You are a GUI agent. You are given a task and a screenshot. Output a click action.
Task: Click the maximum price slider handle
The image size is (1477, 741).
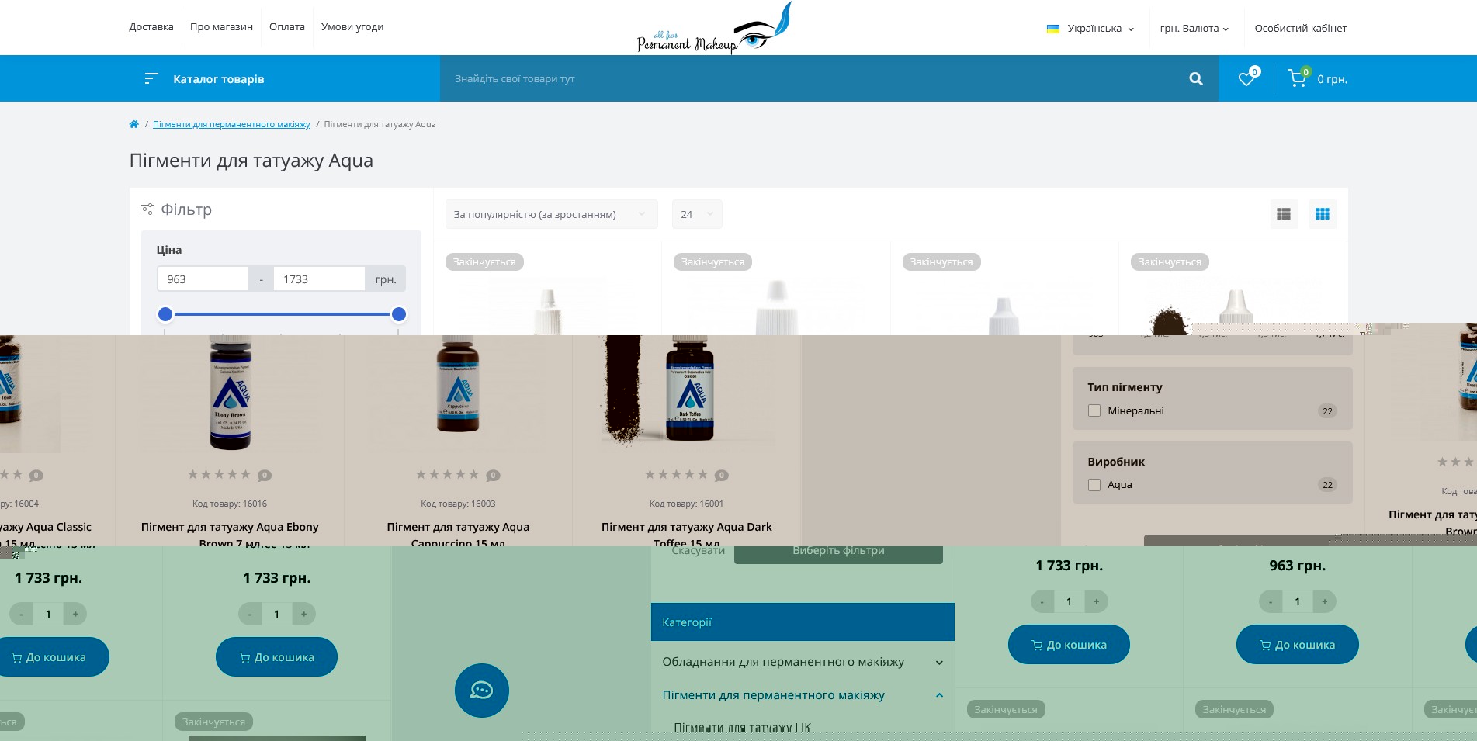tap(399, 314)
